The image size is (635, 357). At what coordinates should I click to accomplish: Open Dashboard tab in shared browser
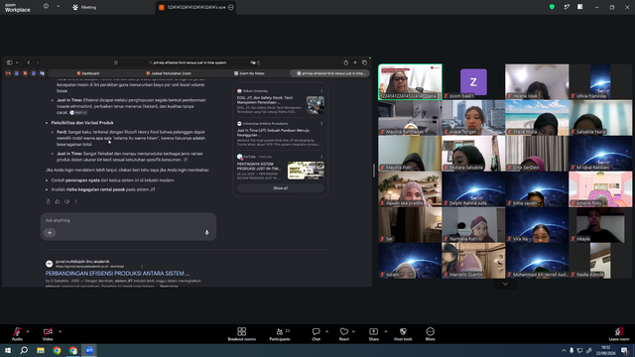88,73
